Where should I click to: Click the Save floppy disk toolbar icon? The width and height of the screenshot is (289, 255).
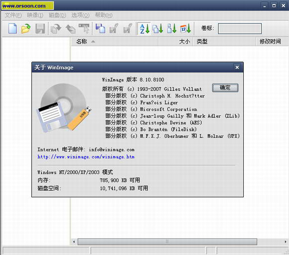click(40, 28)
